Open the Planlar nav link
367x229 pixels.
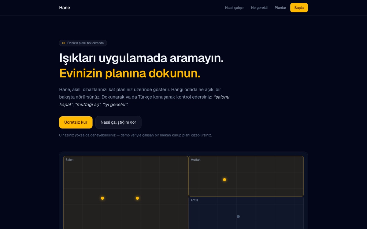point(280,8)
